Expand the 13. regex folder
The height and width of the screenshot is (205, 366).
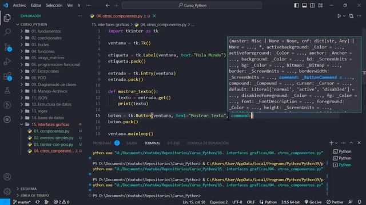point(39,111)
